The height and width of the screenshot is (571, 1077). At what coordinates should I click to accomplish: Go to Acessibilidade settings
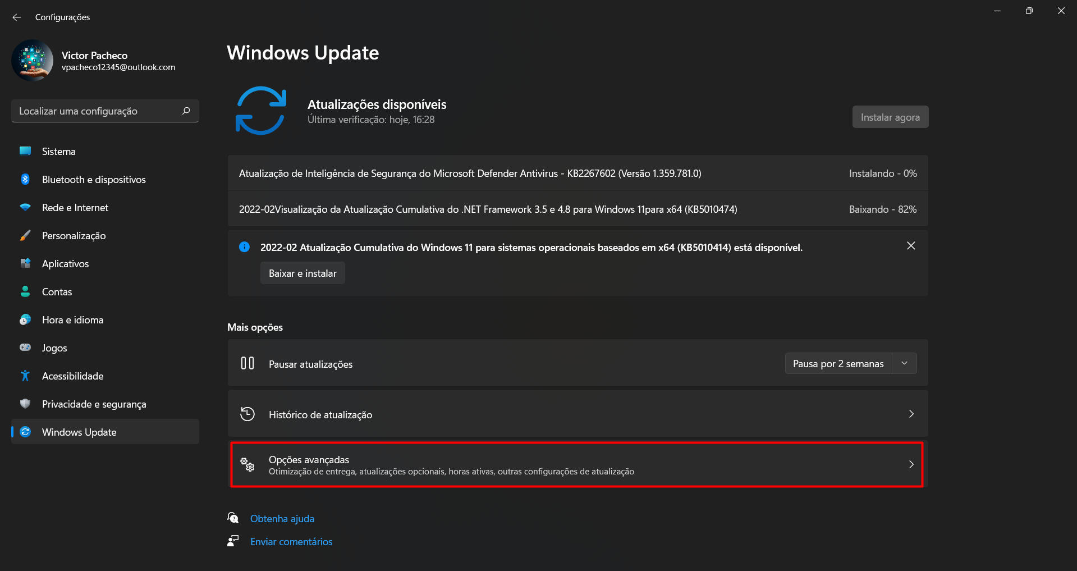click(x=105, y=376)
